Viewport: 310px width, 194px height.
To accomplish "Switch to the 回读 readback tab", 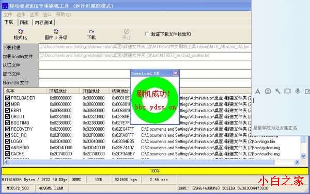I will coord(24,23).
